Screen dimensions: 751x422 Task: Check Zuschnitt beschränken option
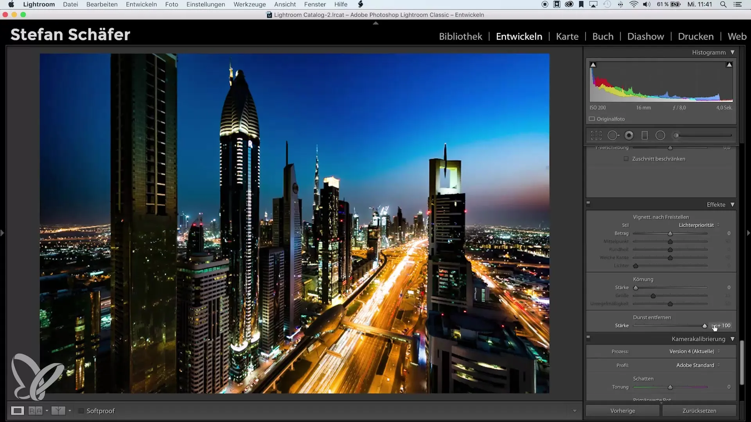coord(626,159)
